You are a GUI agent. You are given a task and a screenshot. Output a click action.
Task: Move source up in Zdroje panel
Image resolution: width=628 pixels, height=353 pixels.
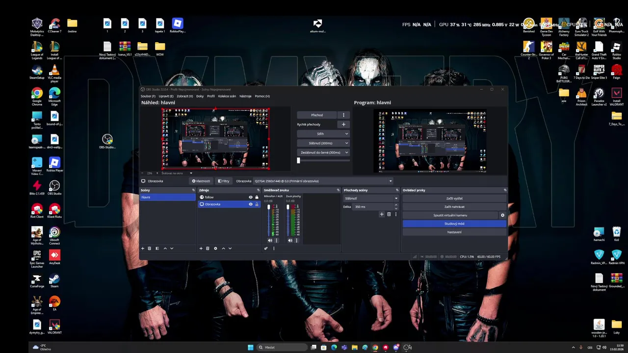[223, 248]
